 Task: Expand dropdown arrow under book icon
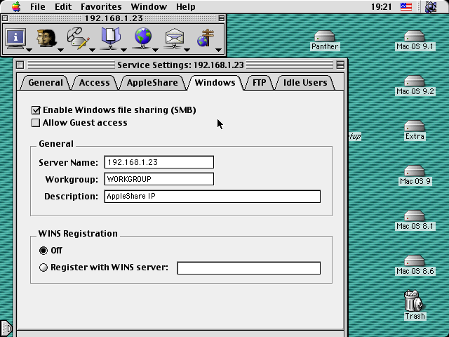123,50
